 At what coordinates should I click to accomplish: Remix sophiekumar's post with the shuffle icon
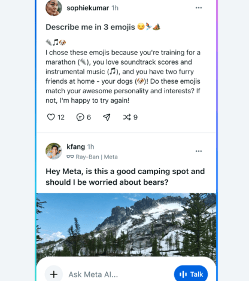click(x=127, y=117)
